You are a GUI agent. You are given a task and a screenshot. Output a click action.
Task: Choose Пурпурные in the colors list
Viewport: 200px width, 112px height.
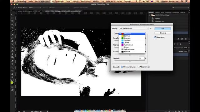[132, 45]
